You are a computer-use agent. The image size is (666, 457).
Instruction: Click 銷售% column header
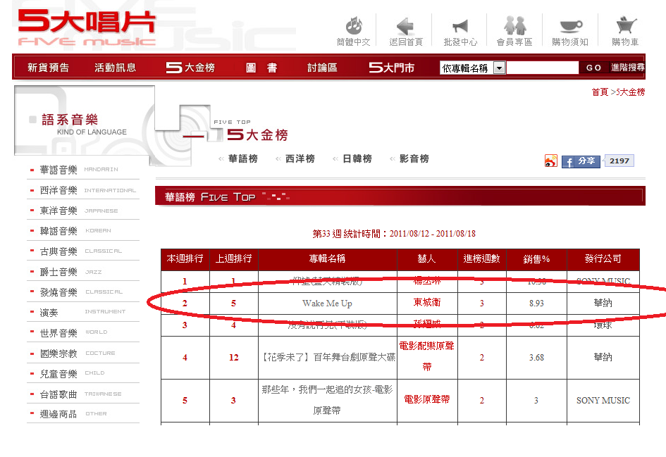click(536, 259)
